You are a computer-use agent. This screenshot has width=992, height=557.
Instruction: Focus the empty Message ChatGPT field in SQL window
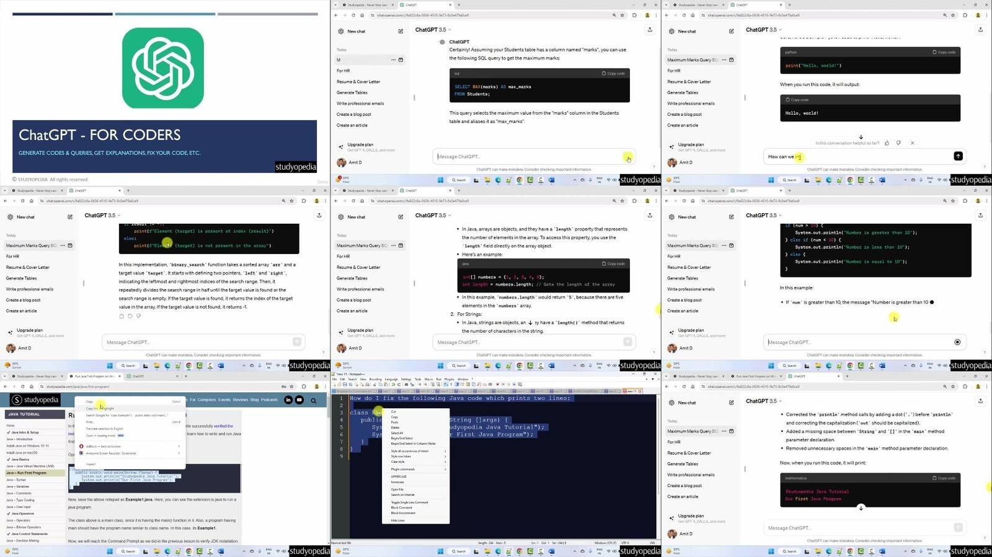coord(533,157)
